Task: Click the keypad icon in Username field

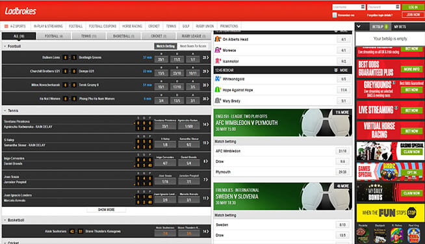Action: (363, 6)
